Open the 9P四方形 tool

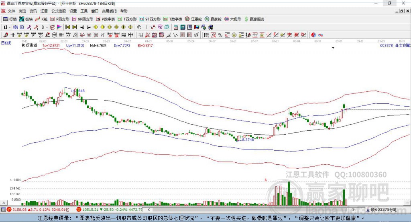click(x=83, y=19)
